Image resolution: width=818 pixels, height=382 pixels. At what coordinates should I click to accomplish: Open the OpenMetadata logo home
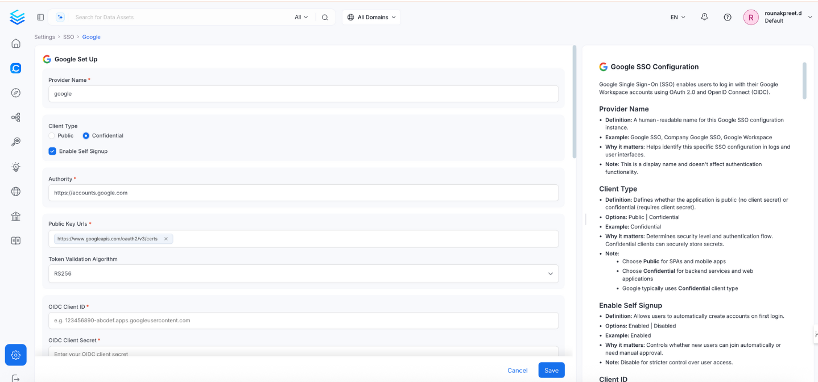click(17, 17)
